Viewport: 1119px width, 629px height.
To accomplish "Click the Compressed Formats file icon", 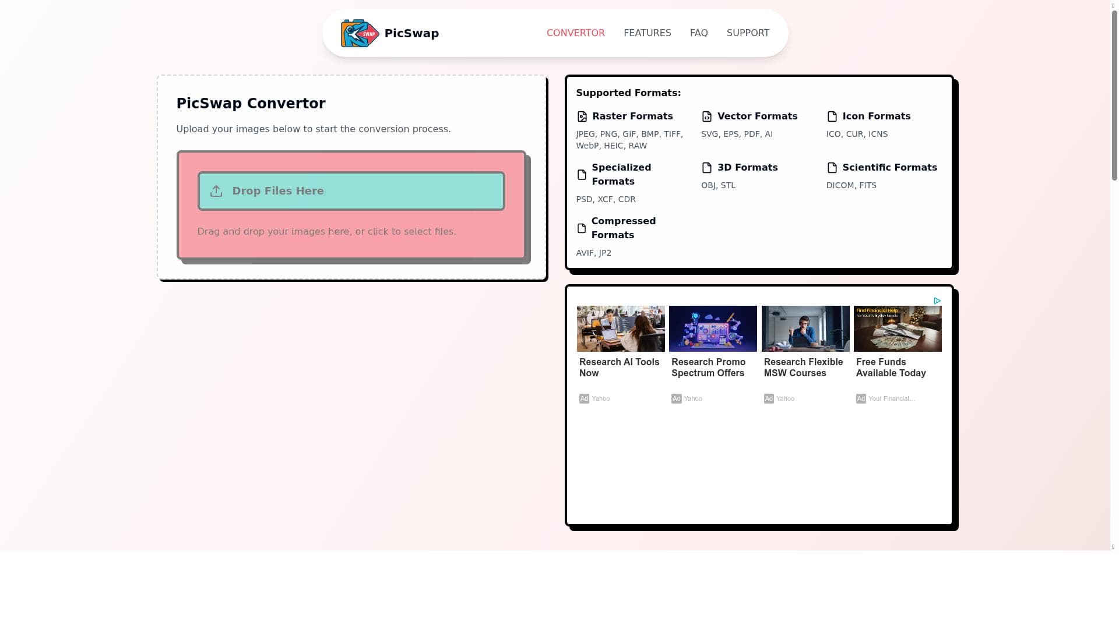I will [x=581, y=228].
